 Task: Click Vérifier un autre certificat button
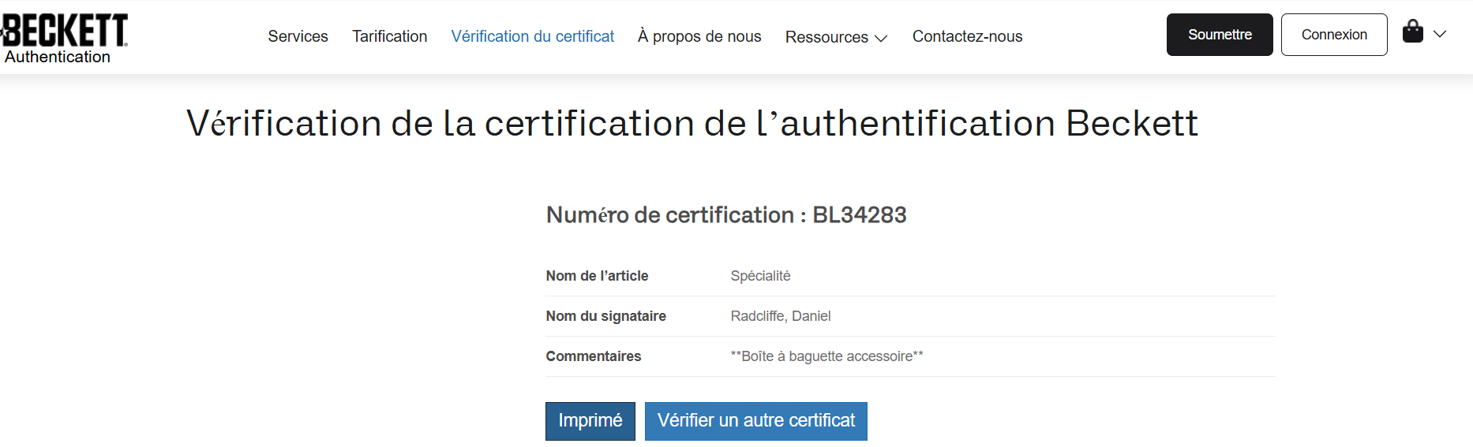click(x=756, y=421)
